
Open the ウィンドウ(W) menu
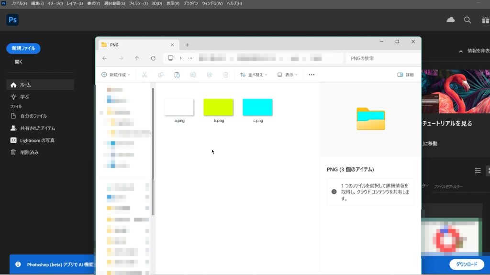[212, 3]
